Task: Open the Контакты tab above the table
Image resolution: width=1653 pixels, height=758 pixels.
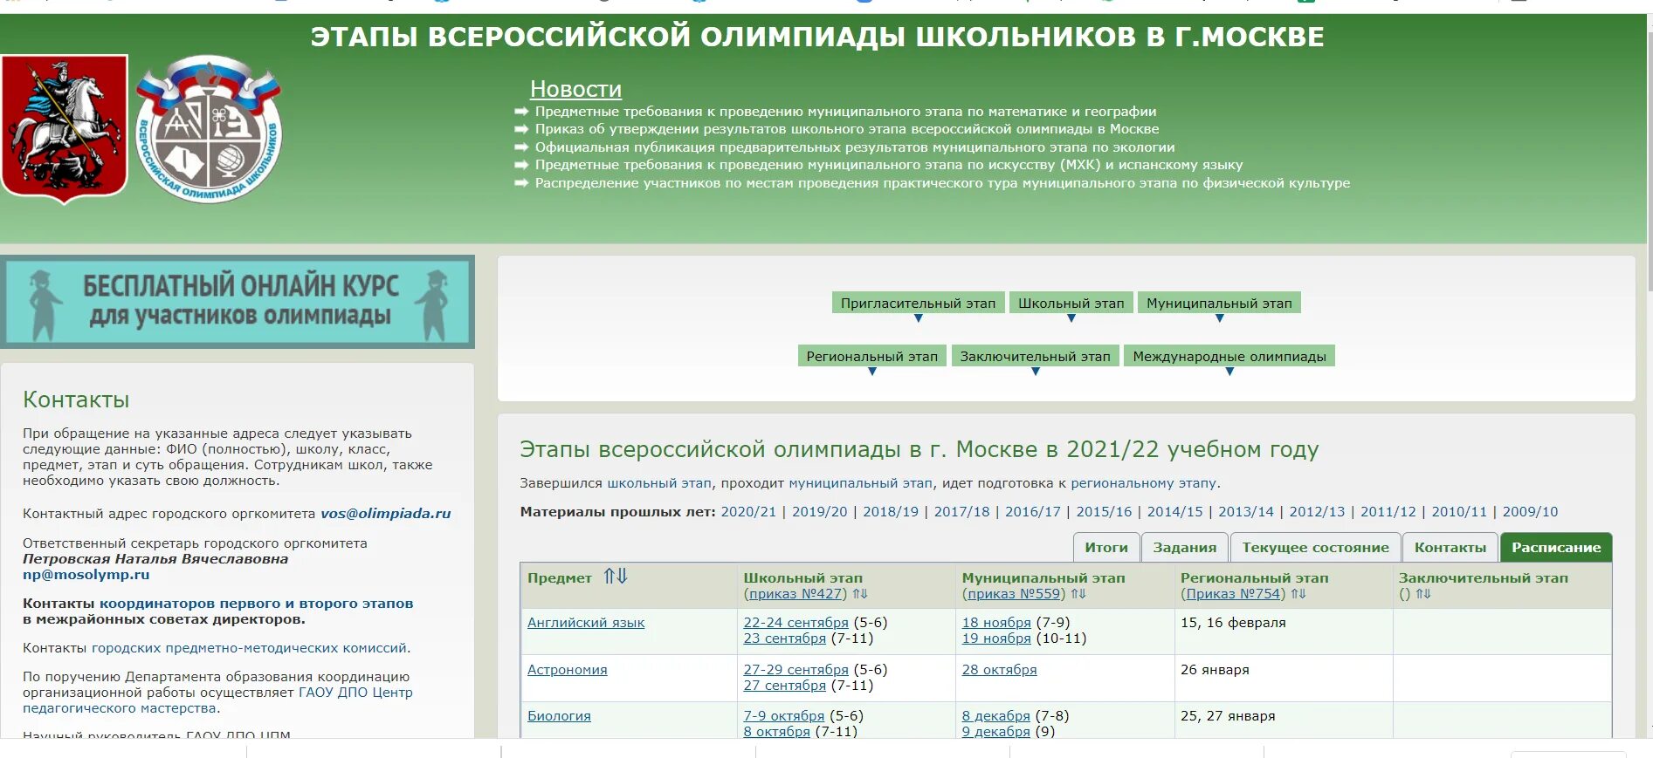Action: point(1450,548)
